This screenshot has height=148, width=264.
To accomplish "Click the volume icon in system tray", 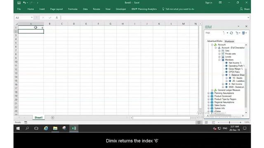I will (214, 128).
